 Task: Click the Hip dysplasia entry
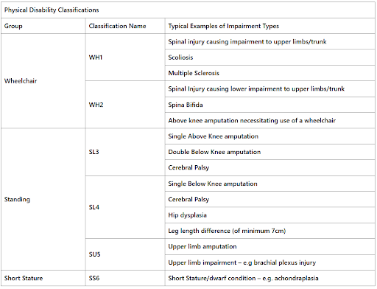tap(188, 215)
